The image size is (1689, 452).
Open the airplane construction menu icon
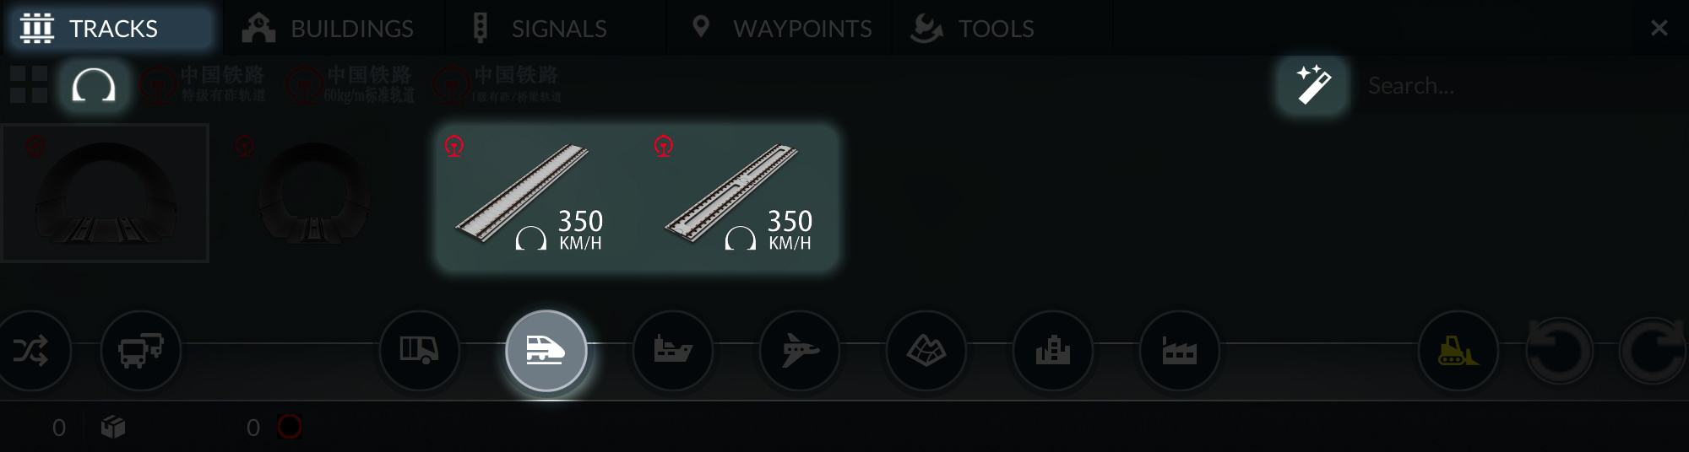tap(800, 351)
